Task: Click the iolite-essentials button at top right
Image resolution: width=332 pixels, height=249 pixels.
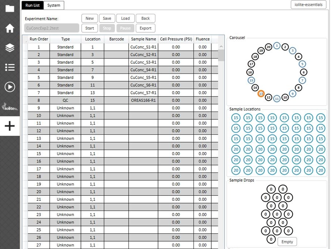Action: pos(309,5)
